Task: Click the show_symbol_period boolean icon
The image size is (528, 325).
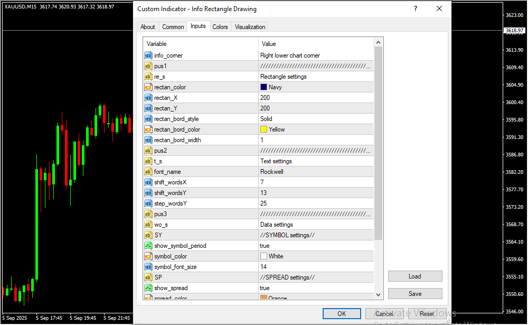Action: 148,246
